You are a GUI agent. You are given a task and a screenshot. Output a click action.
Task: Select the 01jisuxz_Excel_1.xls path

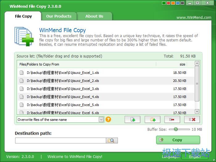pyautogui.click(x=63, y=73)
